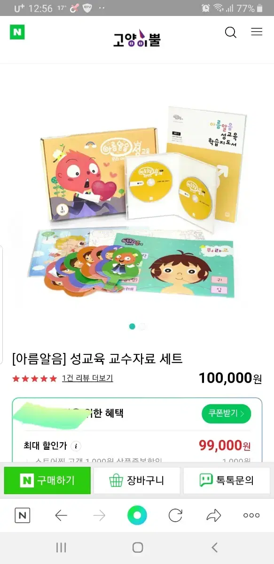Open the 1건 리뷰 더보기 link
Screen dimensions: 274x564
(87, 378)
